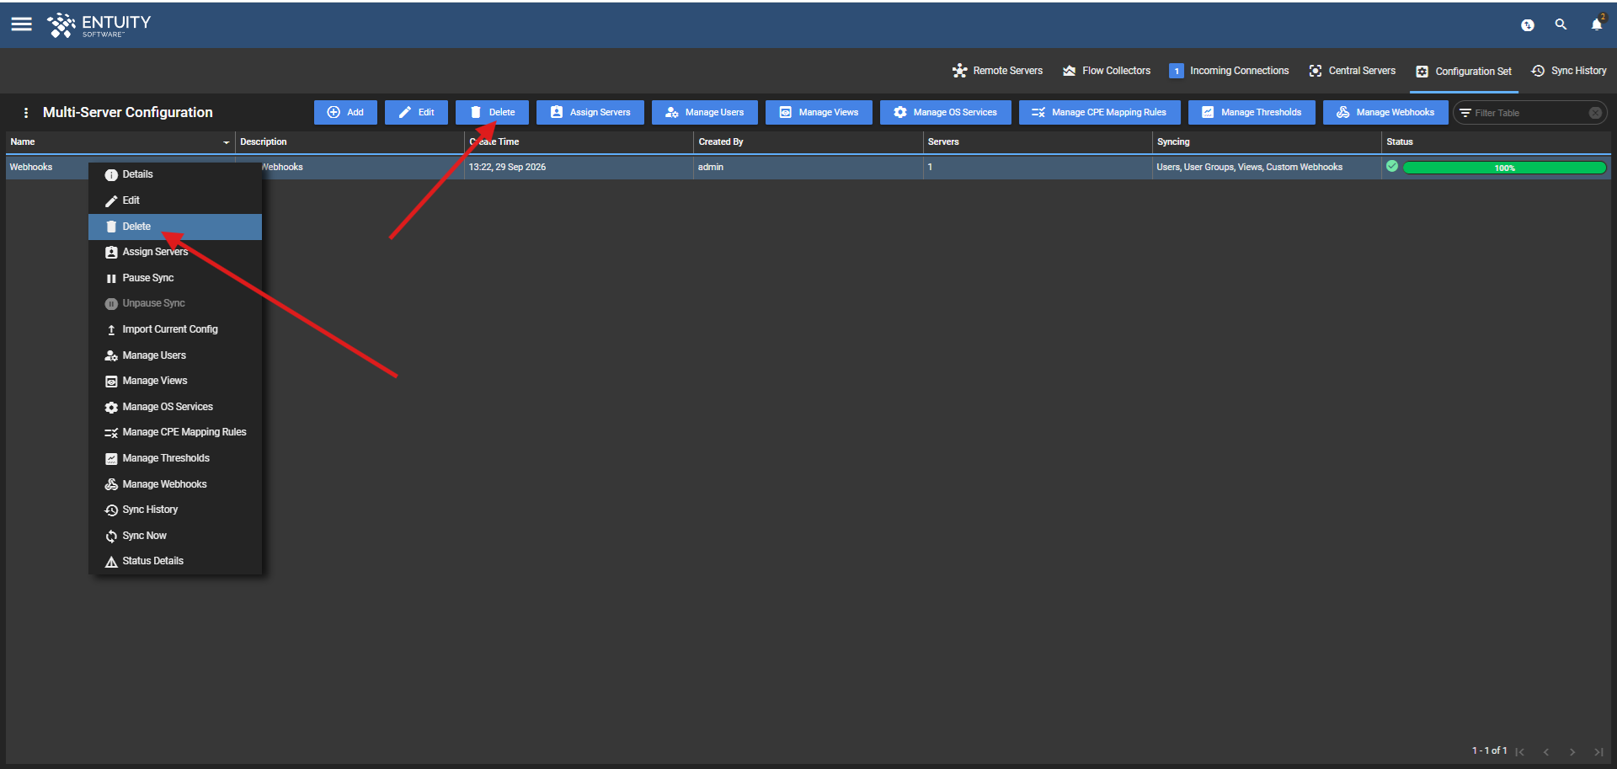Choose Manage Thresholds in the context menu
This screenshot has height=769, width=1617.
pos(175,458)
